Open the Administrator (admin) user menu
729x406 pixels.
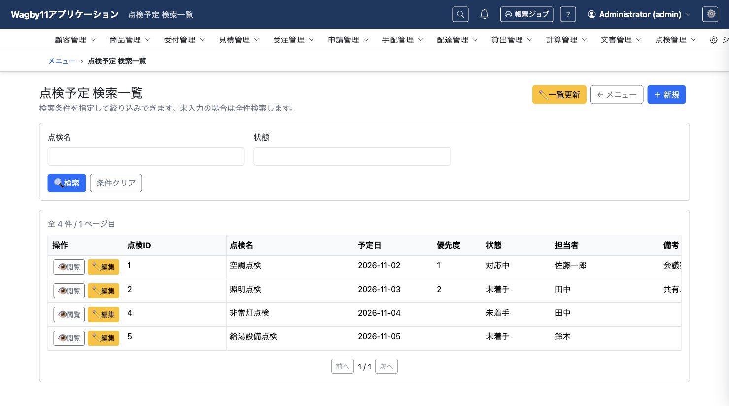(639, 14)
